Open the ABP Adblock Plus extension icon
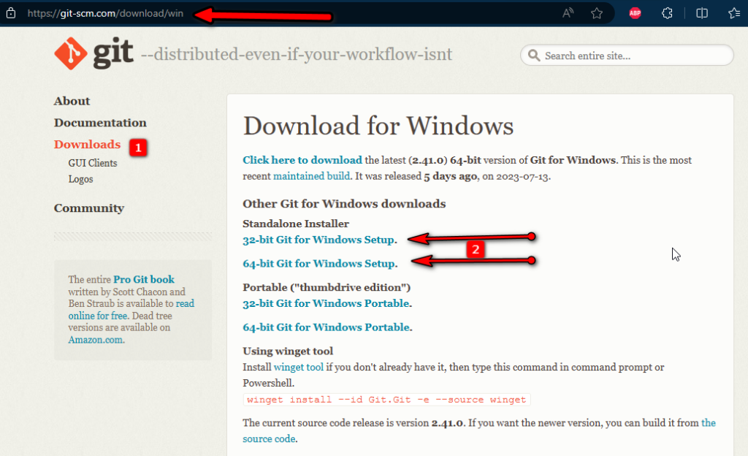 (x=635, y=13)
